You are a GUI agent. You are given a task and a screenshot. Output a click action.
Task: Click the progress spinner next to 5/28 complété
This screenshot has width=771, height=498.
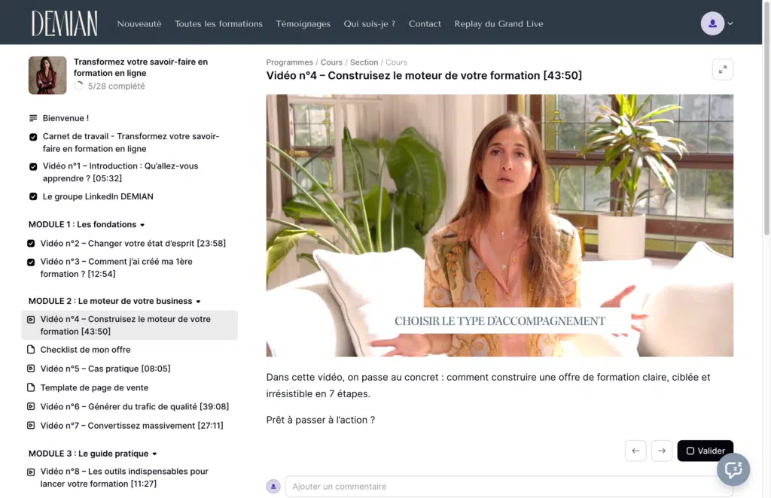78,86
